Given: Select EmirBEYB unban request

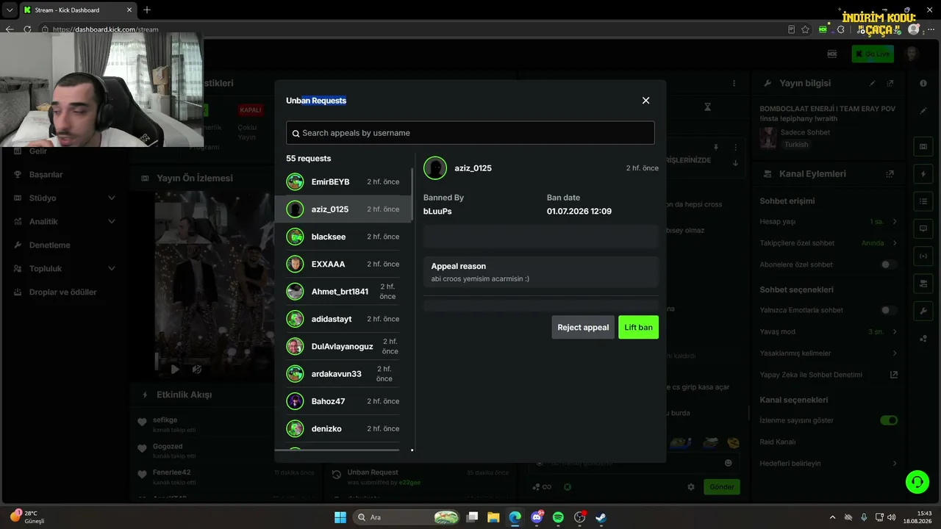Looking at the screenshot, I should [343, 181].
